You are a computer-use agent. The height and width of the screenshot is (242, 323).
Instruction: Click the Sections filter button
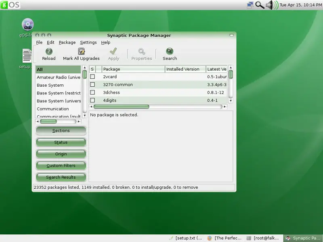(61, 130)
